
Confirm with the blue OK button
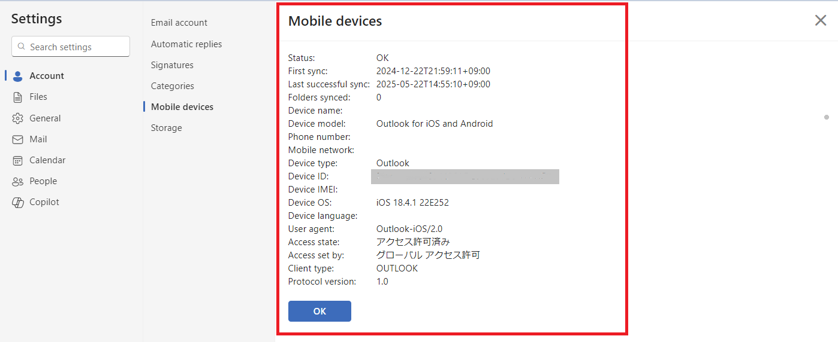click(319, 311)
